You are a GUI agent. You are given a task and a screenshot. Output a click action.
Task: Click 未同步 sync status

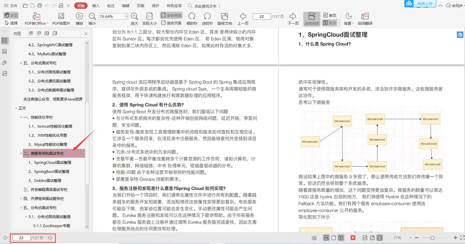point(454,6)
